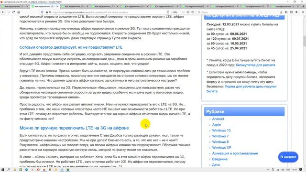The width and height of the screenshot is (306, 172).
Task: Save page to Pocket
Action: [188, 12]
